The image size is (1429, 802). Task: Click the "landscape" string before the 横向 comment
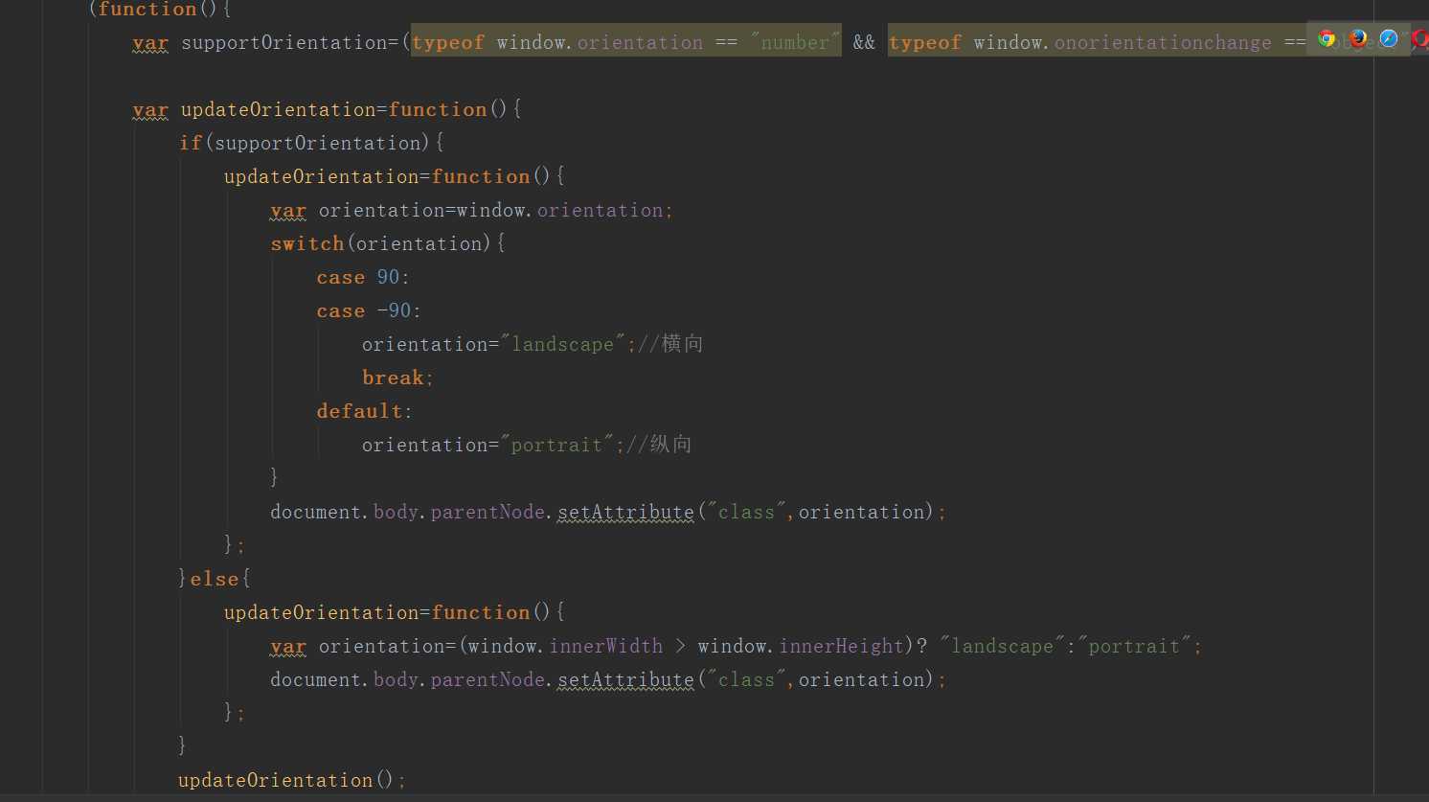[x=562, y=344]
